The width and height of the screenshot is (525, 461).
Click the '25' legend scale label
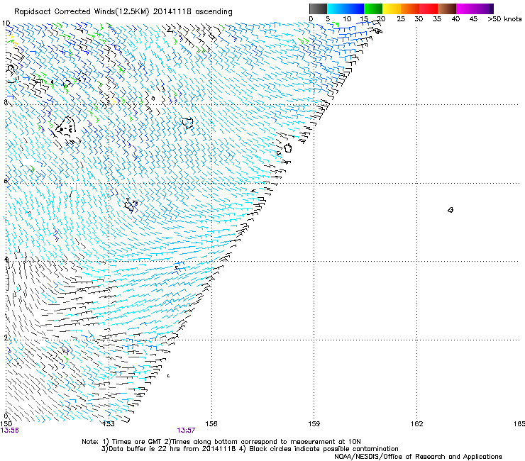click(401, 19)
